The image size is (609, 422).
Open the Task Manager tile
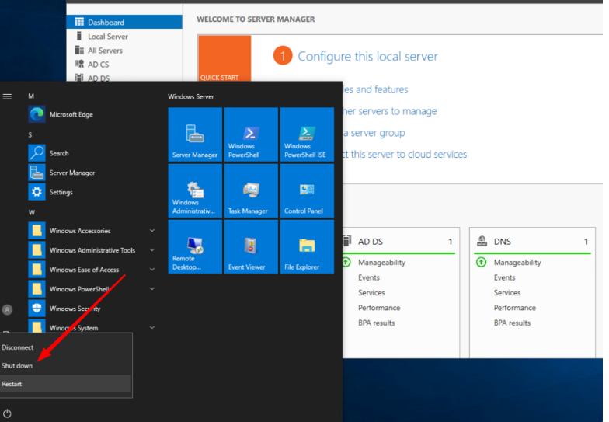click(251, 190)
